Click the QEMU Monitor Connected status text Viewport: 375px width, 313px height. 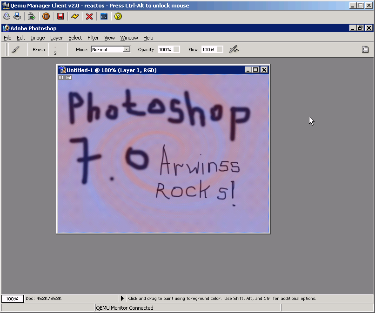tap(124, 308)
